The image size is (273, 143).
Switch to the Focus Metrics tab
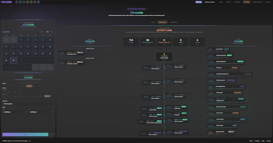point(174,22)
